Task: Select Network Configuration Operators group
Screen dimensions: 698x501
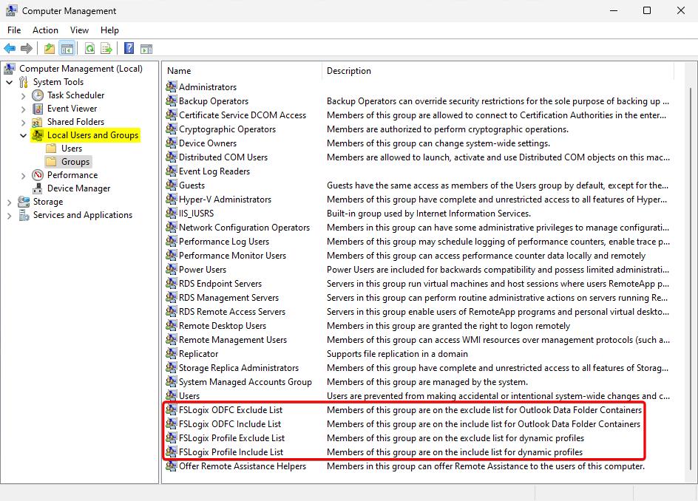Action: [x=245, y=228]
